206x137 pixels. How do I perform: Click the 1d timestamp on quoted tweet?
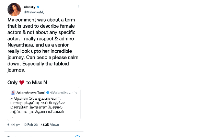click(x=76, y=92)
